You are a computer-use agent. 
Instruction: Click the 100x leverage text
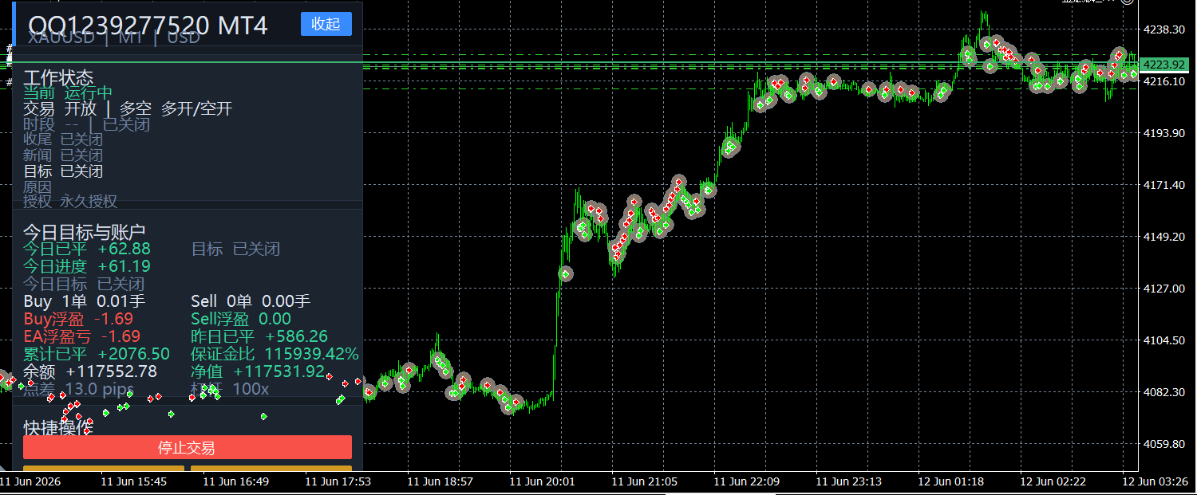251,389
